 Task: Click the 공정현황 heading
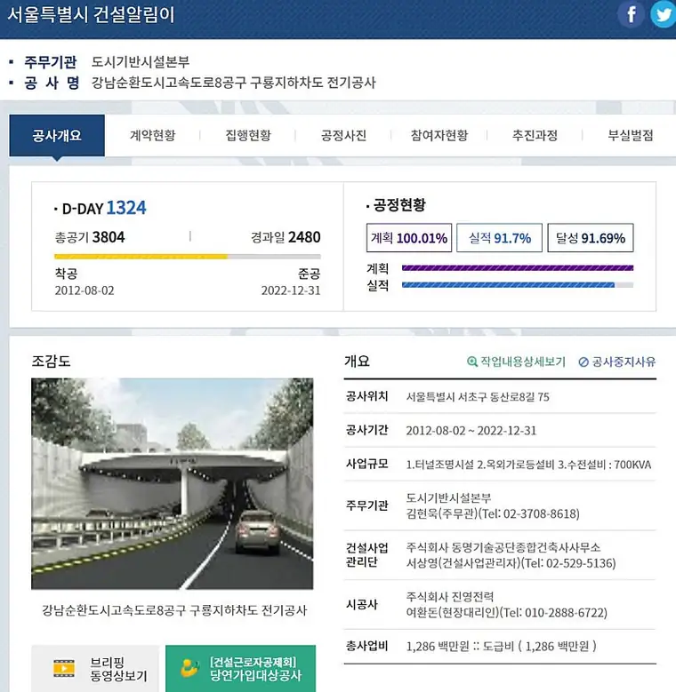399,205
